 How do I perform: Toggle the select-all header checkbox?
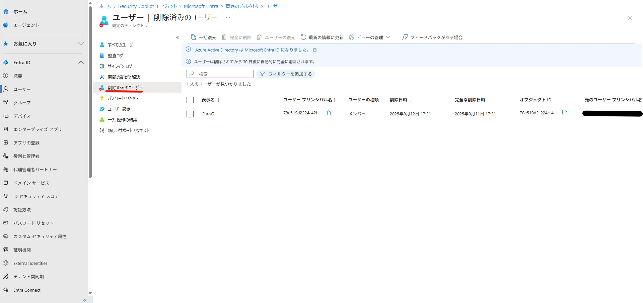190,100
